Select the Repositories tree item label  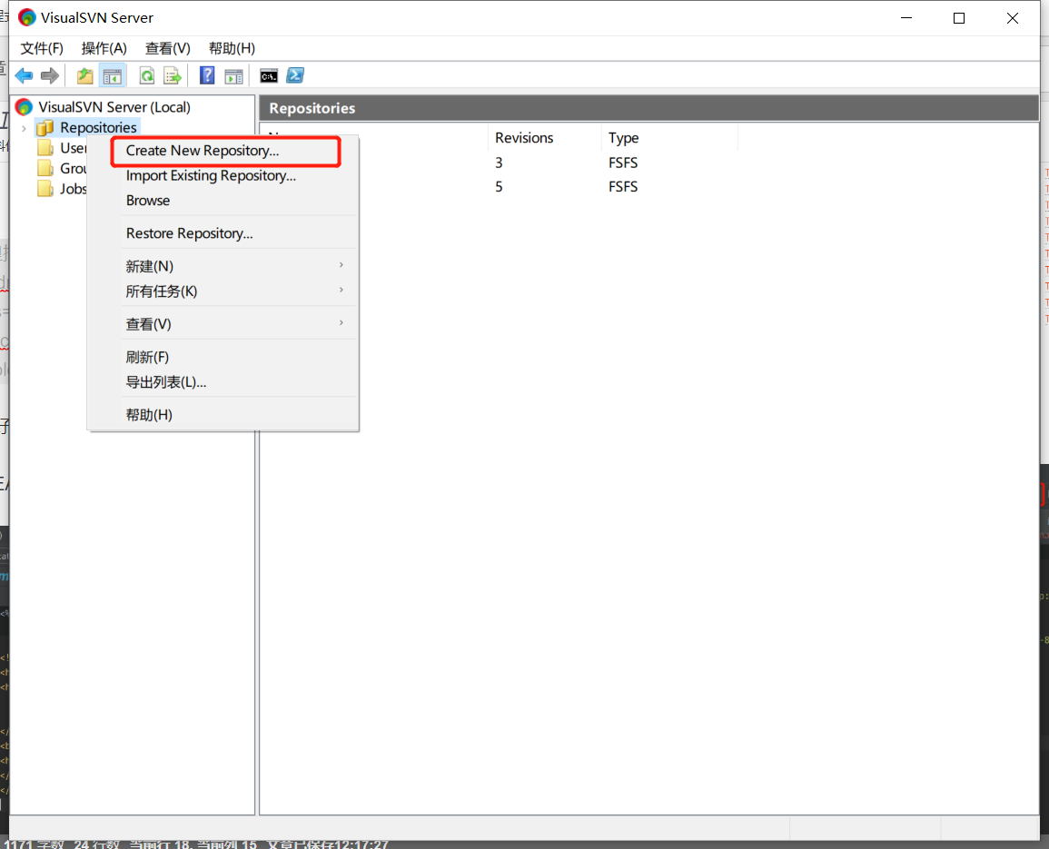[98, 127]
